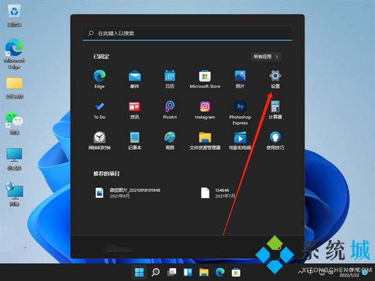This screenshot has height=281, width=375.
Task: Open Task View on taskbar
Action: (172, 272)
